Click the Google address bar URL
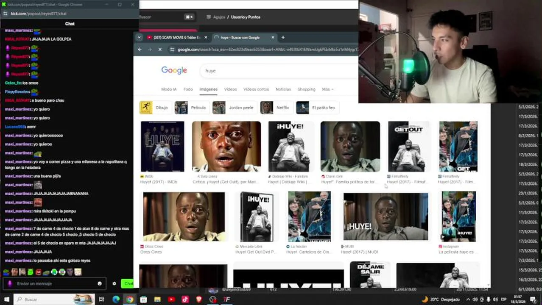The width and height of the screenshot is (542, 305). [267, 50]
